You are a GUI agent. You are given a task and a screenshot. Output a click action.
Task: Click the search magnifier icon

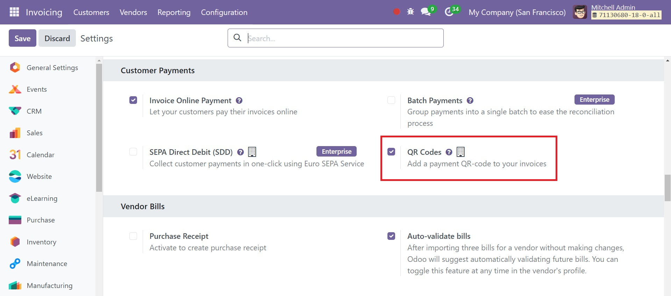click(x=237, y=38)
